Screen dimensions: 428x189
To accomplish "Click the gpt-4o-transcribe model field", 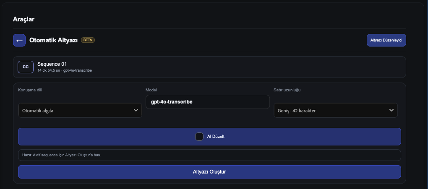I will [207, 102].
